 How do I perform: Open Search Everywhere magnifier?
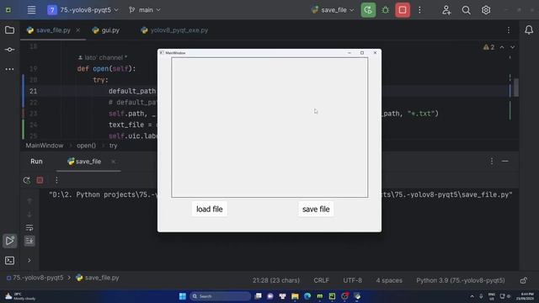point(466,10)
